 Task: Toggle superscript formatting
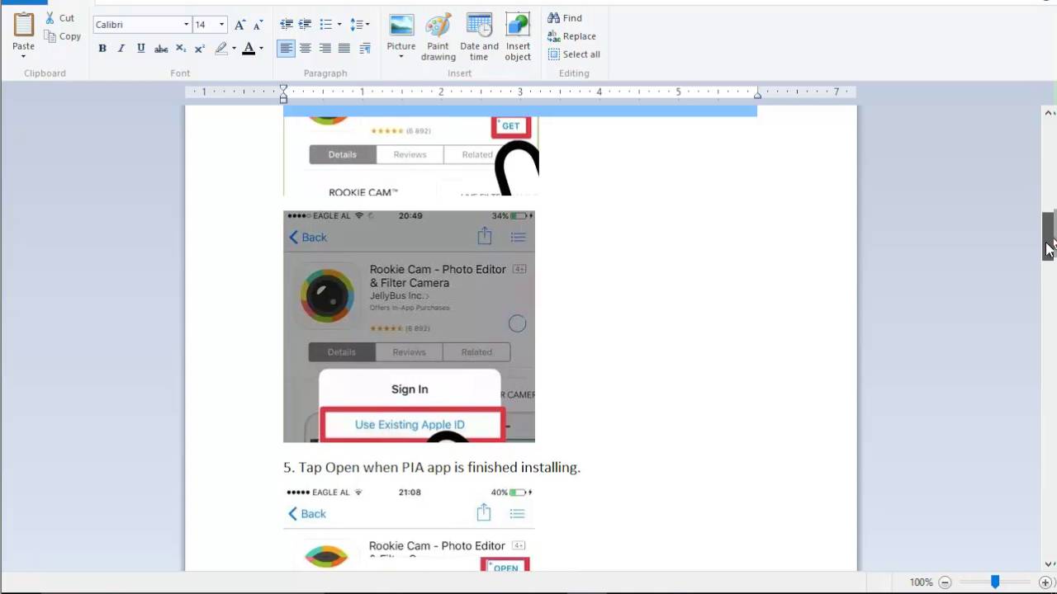coord(199,49)
